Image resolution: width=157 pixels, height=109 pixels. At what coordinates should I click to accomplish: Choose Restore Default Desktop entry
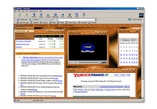coord(24,38)
